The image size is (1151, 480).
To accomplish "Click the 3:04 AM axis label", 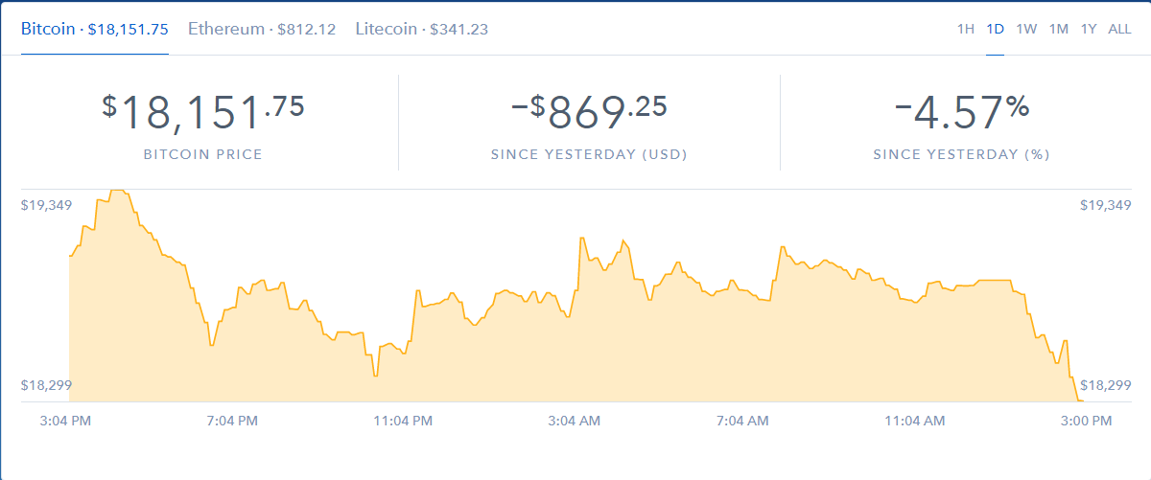I will (575, 421).
